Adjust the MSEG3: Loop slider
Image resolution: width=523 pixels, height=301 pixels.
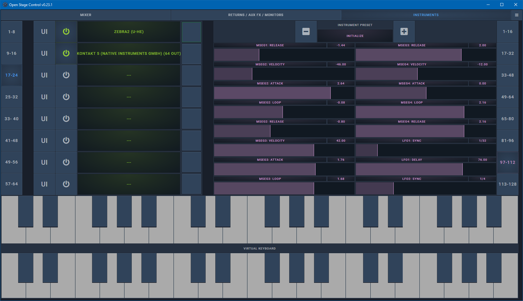pos(284,188)
